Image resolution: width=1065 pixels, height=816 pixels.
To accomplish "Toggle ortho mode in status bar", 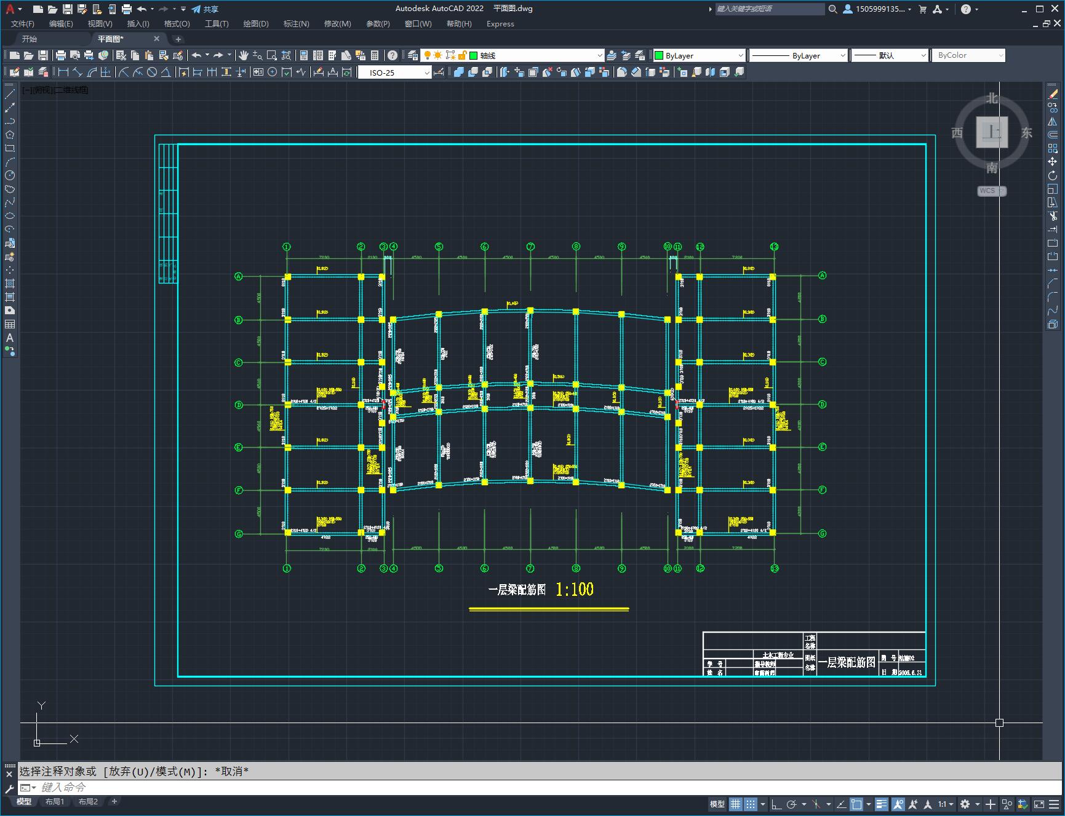I will [776, 804].
